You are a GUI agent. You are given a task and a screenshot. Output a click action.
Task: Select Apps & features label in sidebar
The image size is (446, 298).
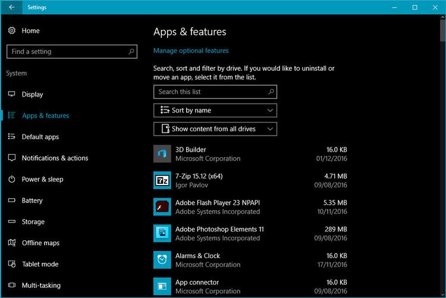46,115
